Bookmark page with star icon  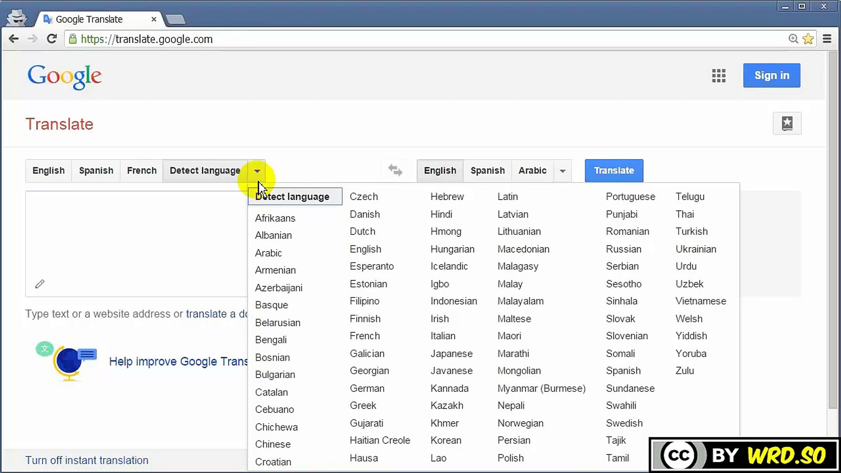pos(808,39)
